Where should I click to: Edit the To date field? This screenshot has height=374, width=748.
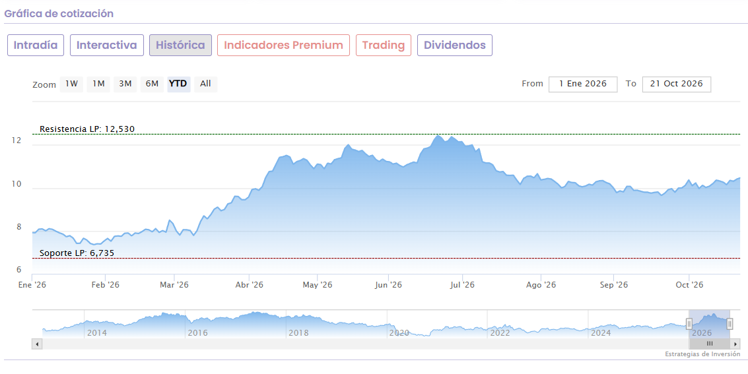(x=677, y=84)
